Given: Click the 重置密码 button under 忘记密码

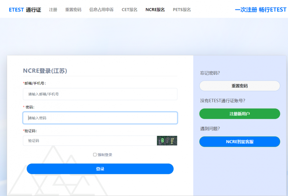Looking at the screenshot, I should pyautogui.click(x=239, y=86).
